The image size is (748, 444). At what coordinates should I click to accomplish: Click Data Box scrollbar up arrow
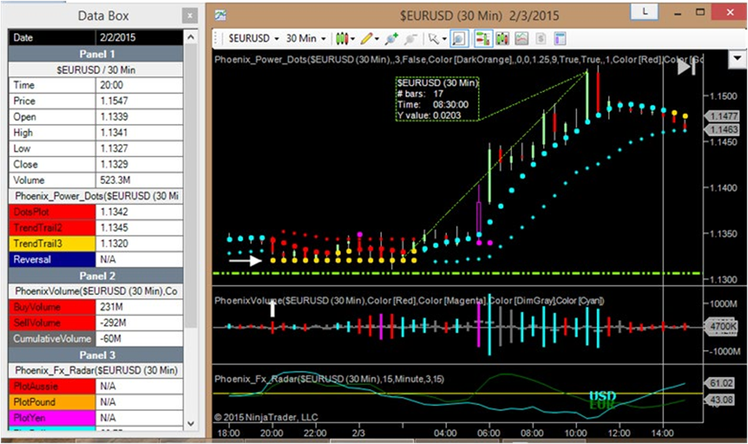point(191,37)
